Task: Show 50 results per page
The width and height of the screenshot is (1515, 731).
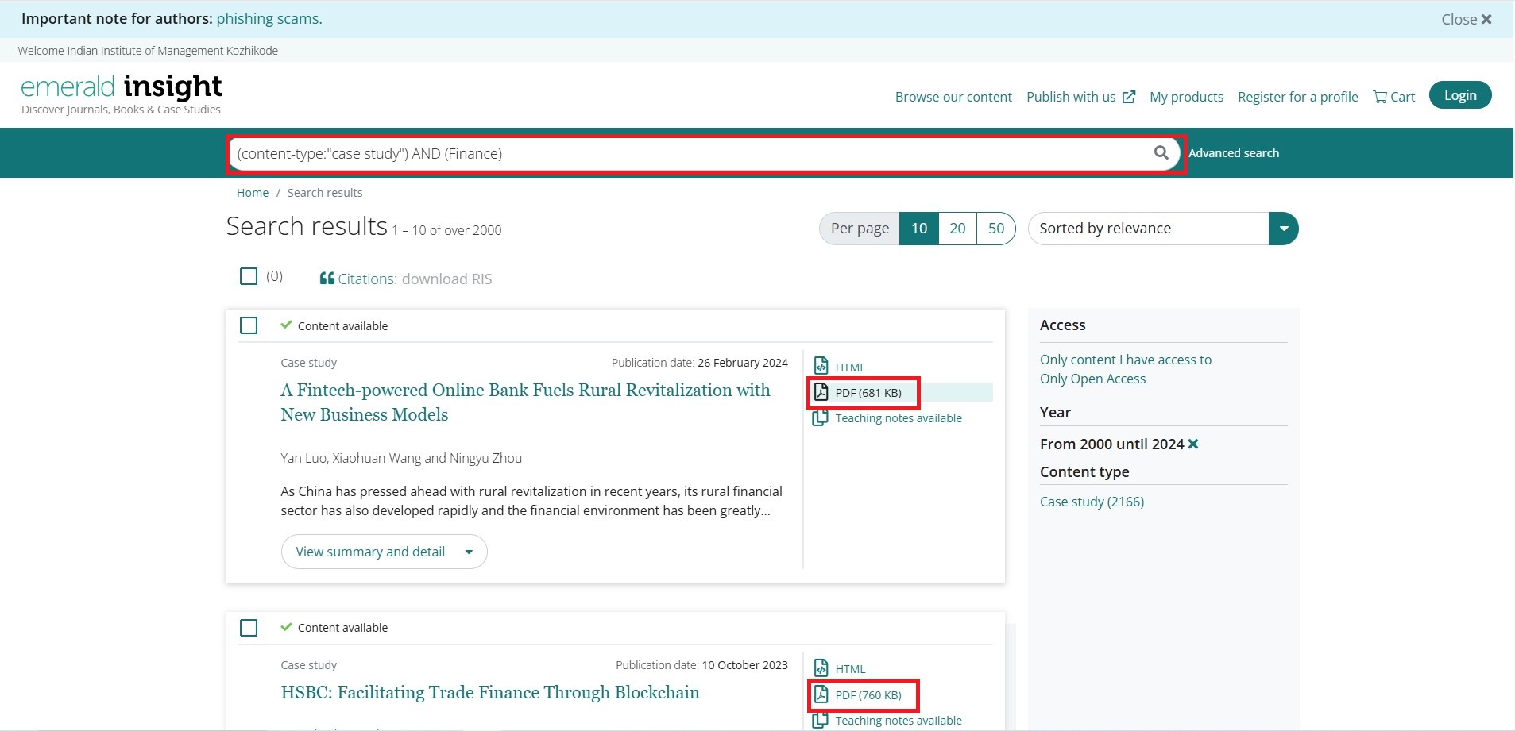Action: (995, 229)
